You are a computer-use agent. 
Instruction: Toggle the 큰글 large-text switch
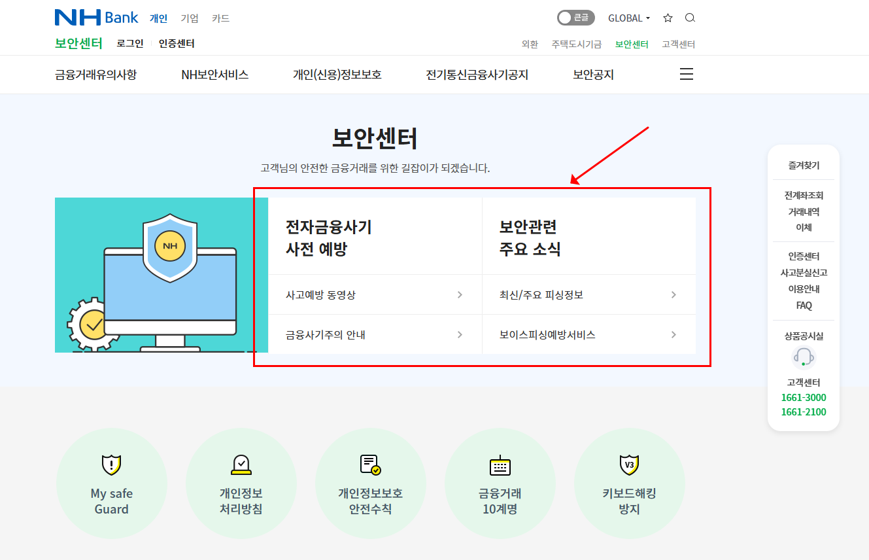pyautogui.click(x=575, y=18)
